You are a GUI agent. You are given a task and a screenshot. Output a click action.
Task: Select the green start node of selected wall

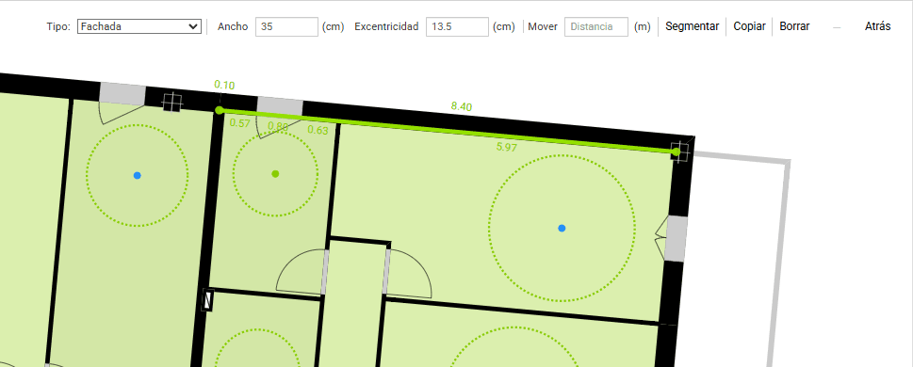(219, 110)
